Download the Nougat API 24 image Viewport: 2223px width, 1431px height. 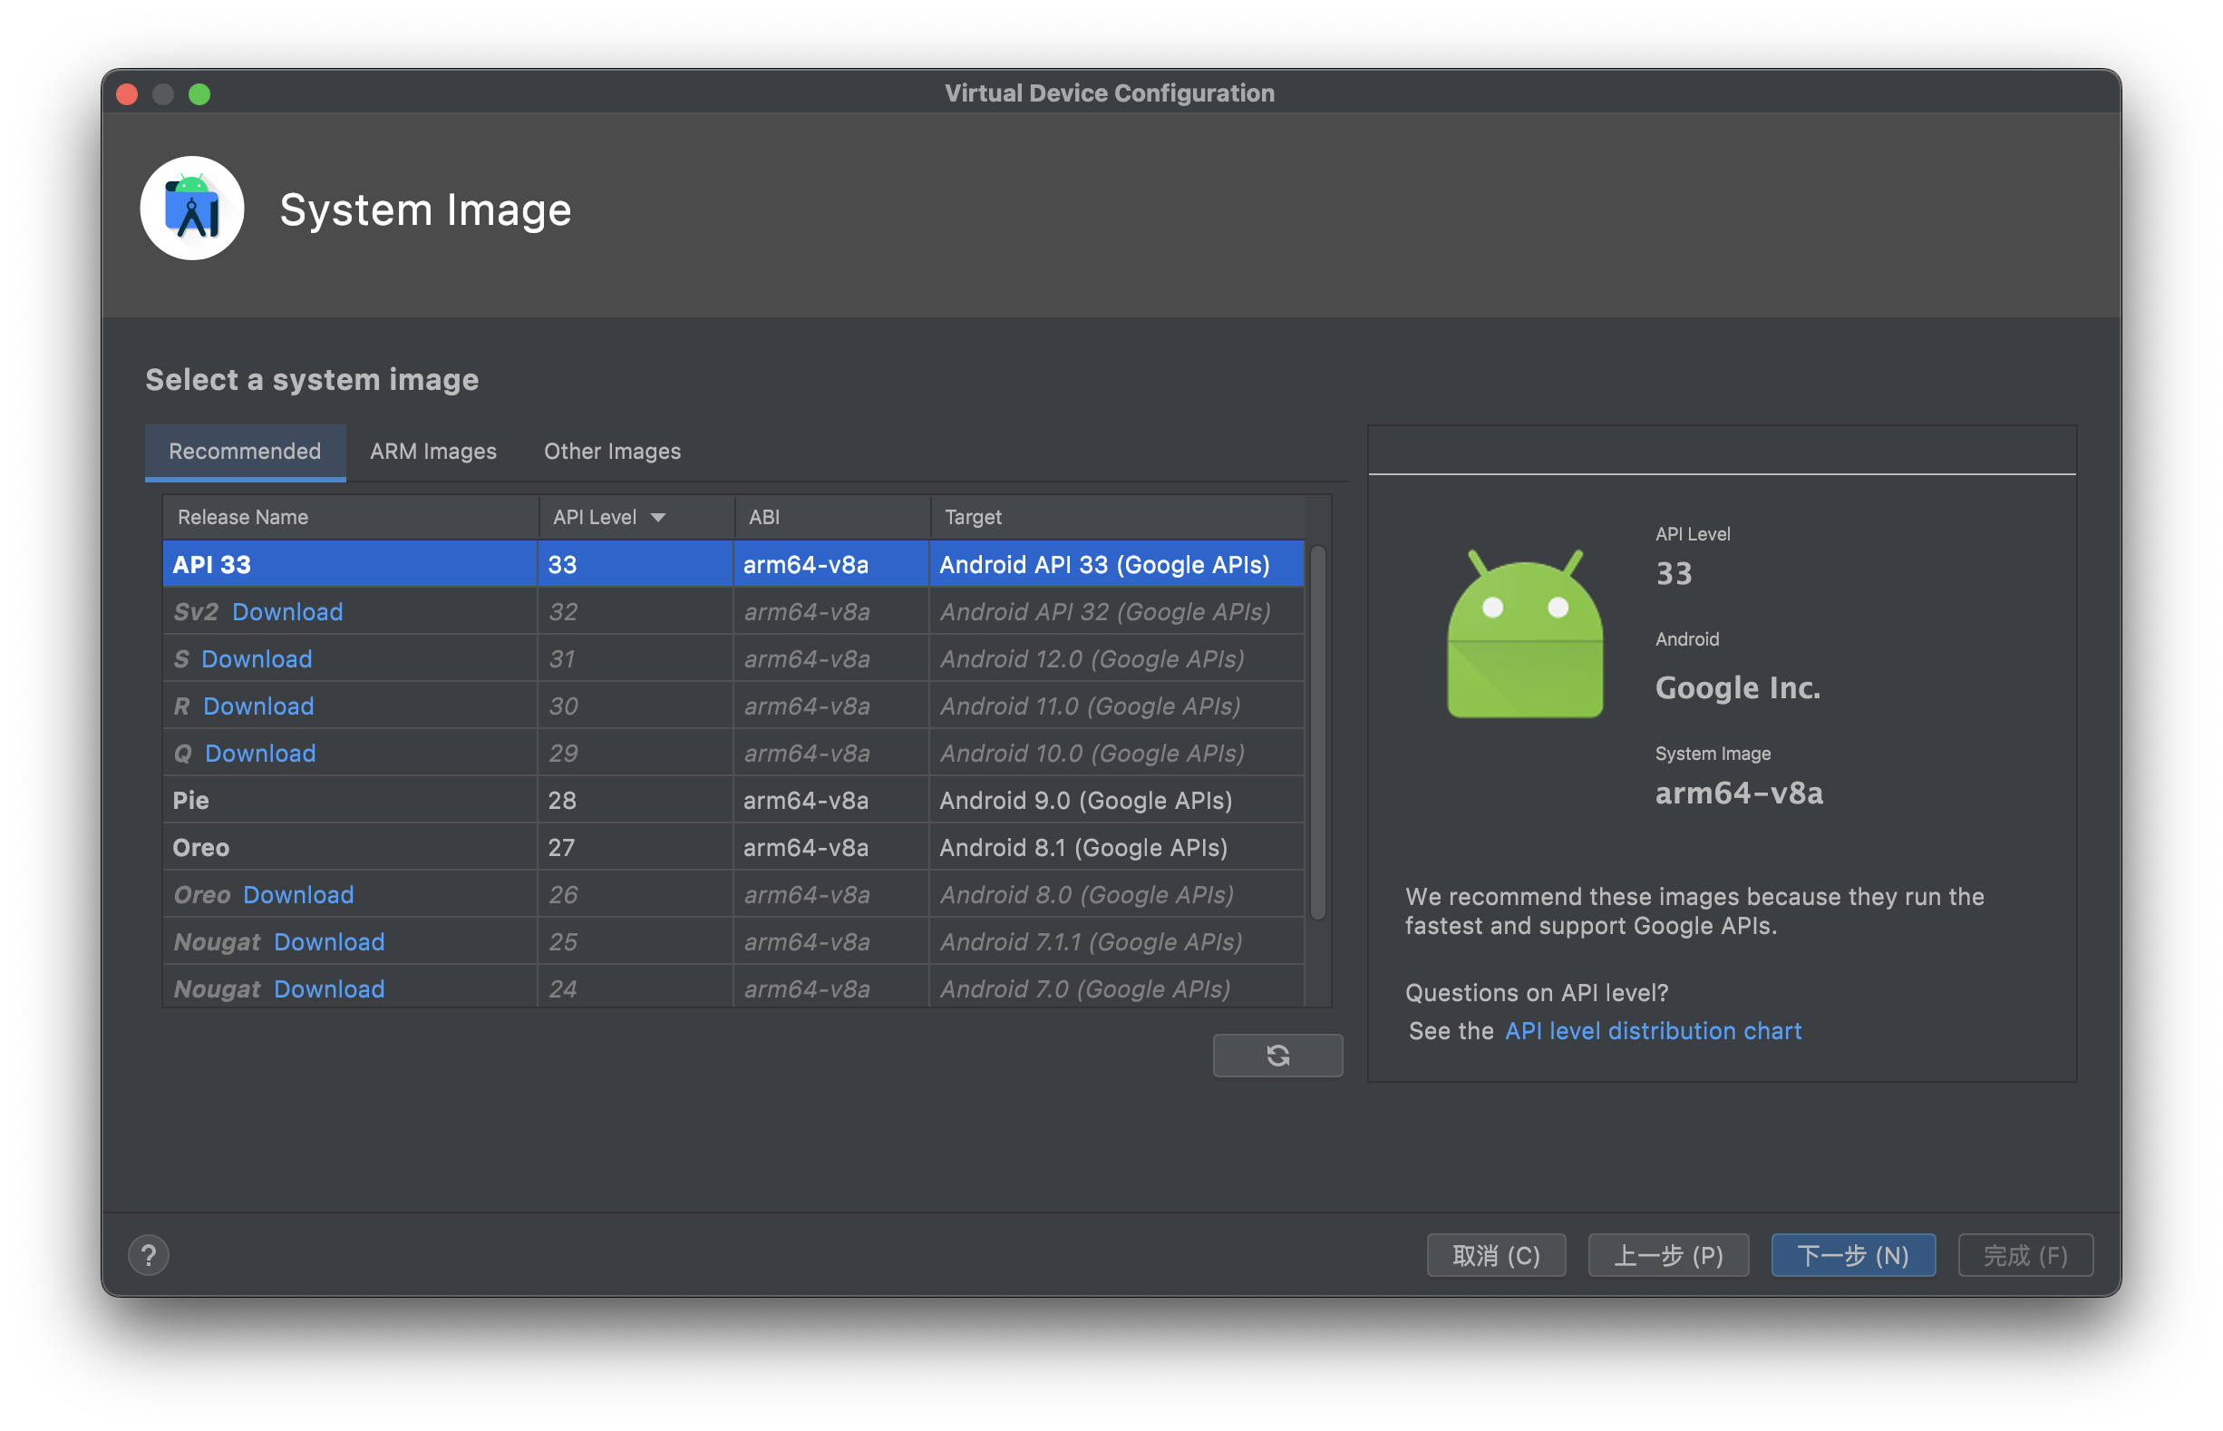point(329,989)
